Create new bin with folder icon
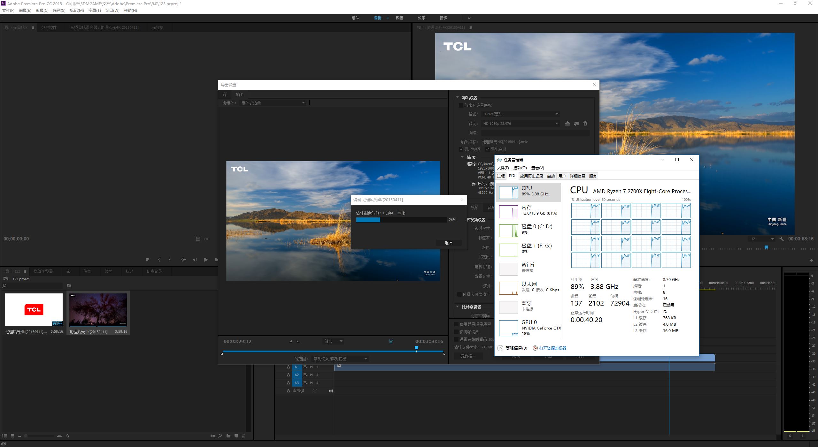This screenshot has height=447, width=818. point(228,436)
